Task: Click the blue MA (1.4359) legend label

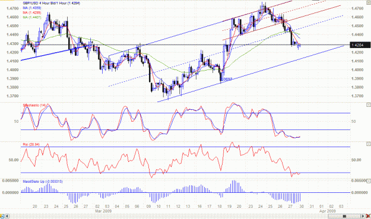Action: [x=32, y=8]
